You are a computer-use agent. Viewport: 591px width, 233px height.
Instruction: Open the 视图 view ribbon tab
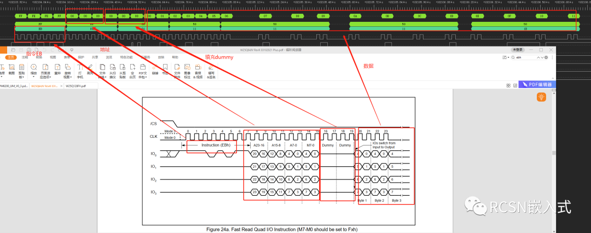click(x=53, y=57)
